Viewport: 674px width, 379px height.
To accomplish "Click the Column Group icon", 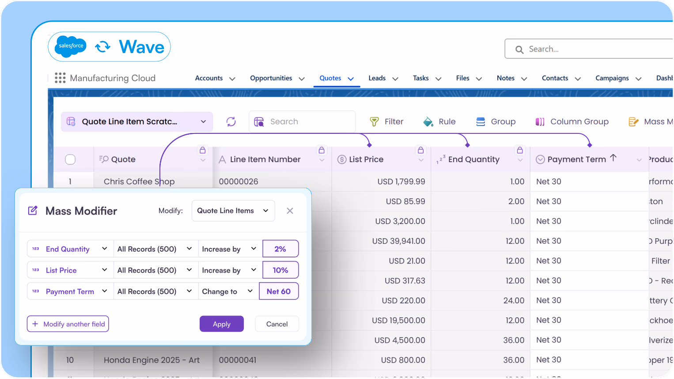I will pyautogui.click(x=540, y=121).
